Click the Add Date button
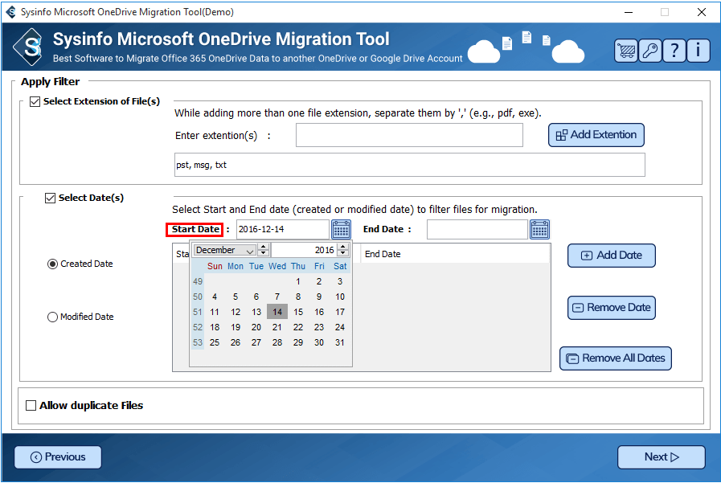The height and width of the screenshot is (483, 721). coord(611,256)
